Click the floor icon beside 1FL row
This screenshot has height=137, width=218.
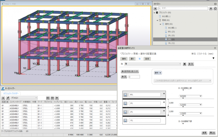(125, 121)
